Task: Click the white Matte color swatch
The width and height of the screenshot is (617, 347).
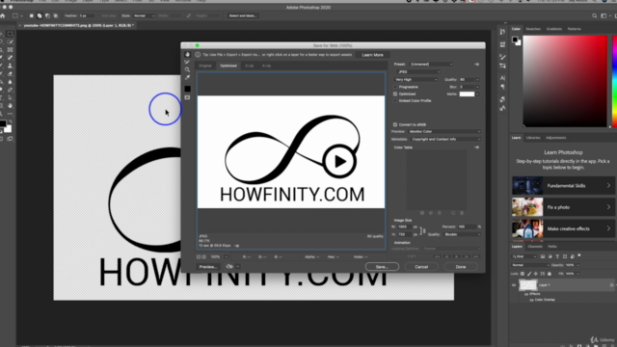Action: [x=467, y=94]
